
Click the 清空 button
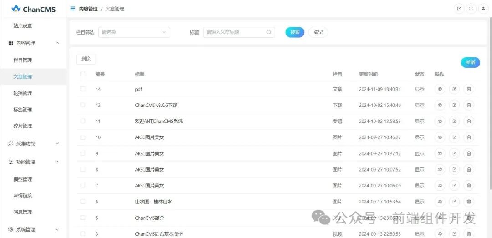(x=318, y=32)
